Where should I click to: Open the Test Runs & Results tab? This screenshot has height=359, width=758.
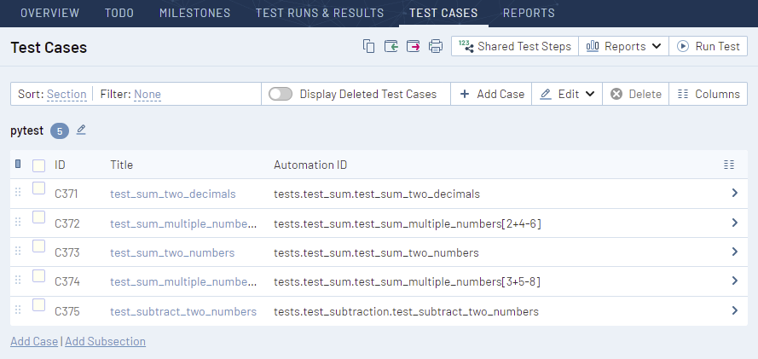pos(320,13)
